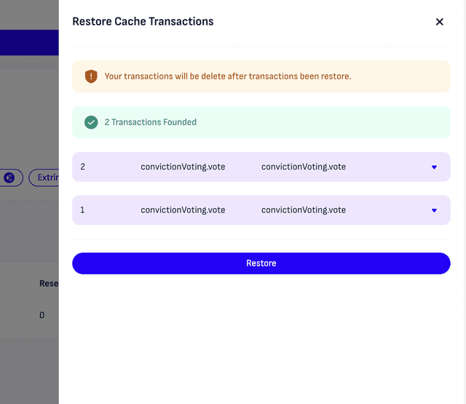Click the orange warning shield icon

[x=91, y=76]
